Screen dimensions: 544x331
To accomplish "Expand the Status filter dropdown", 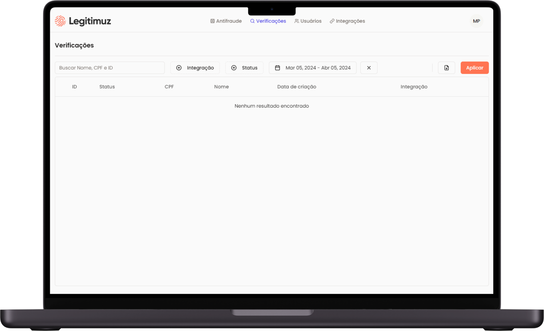I will pos(244,68).
